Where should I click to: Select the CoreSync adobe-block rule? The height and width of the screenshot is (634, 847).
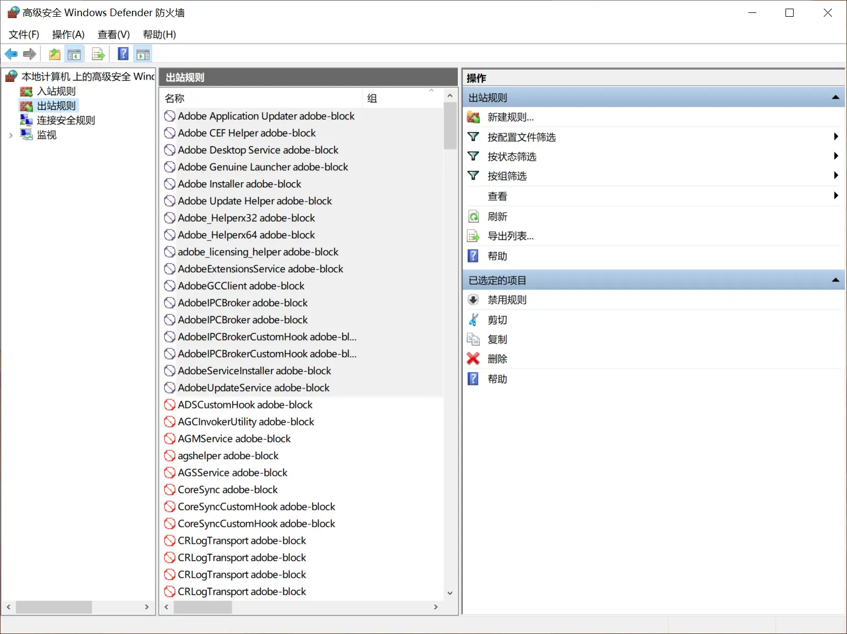coord(228,490)
